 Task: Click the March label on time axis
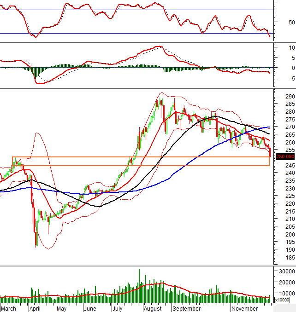pyautogui.click(x=9, y=308)
